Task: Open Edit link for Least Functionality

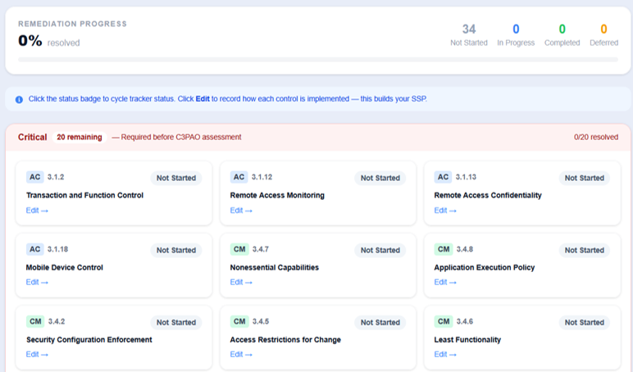Action: tap(445, 354)
